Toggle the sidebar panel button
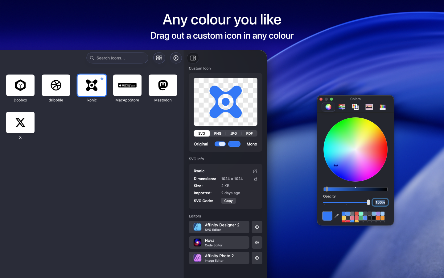This screenshot has width=444, height=278. (193, 58)
